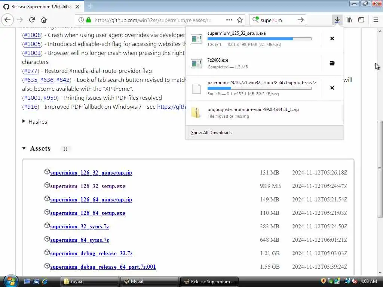The image size is (383, 287).
Task: Download supermium_126_64_setup.exe
Action: [88, 213]
